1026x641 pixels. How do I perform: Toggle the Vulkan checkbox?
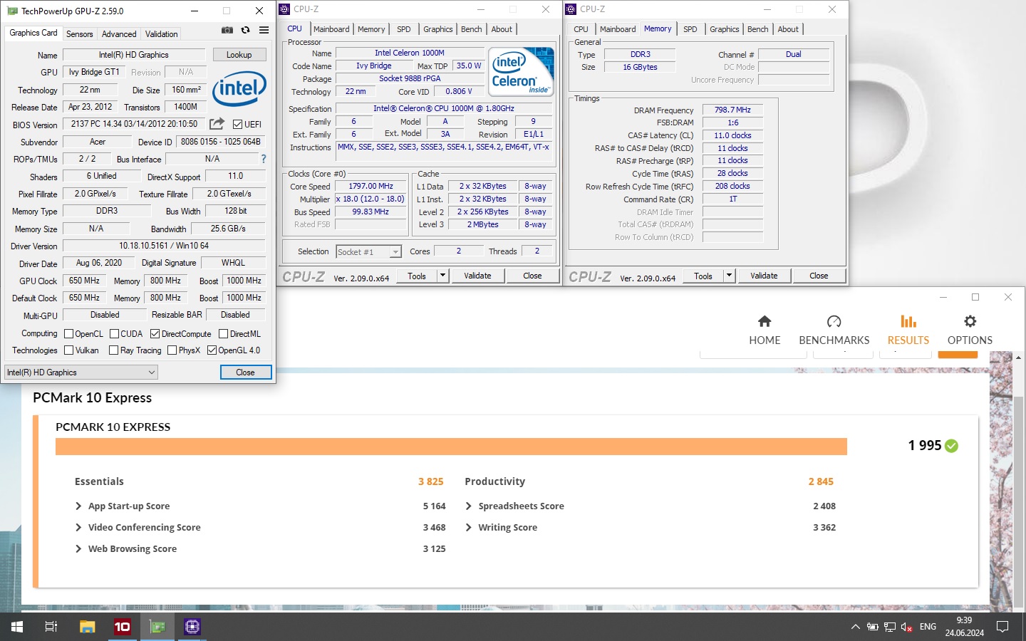click(x=69, y=350)
